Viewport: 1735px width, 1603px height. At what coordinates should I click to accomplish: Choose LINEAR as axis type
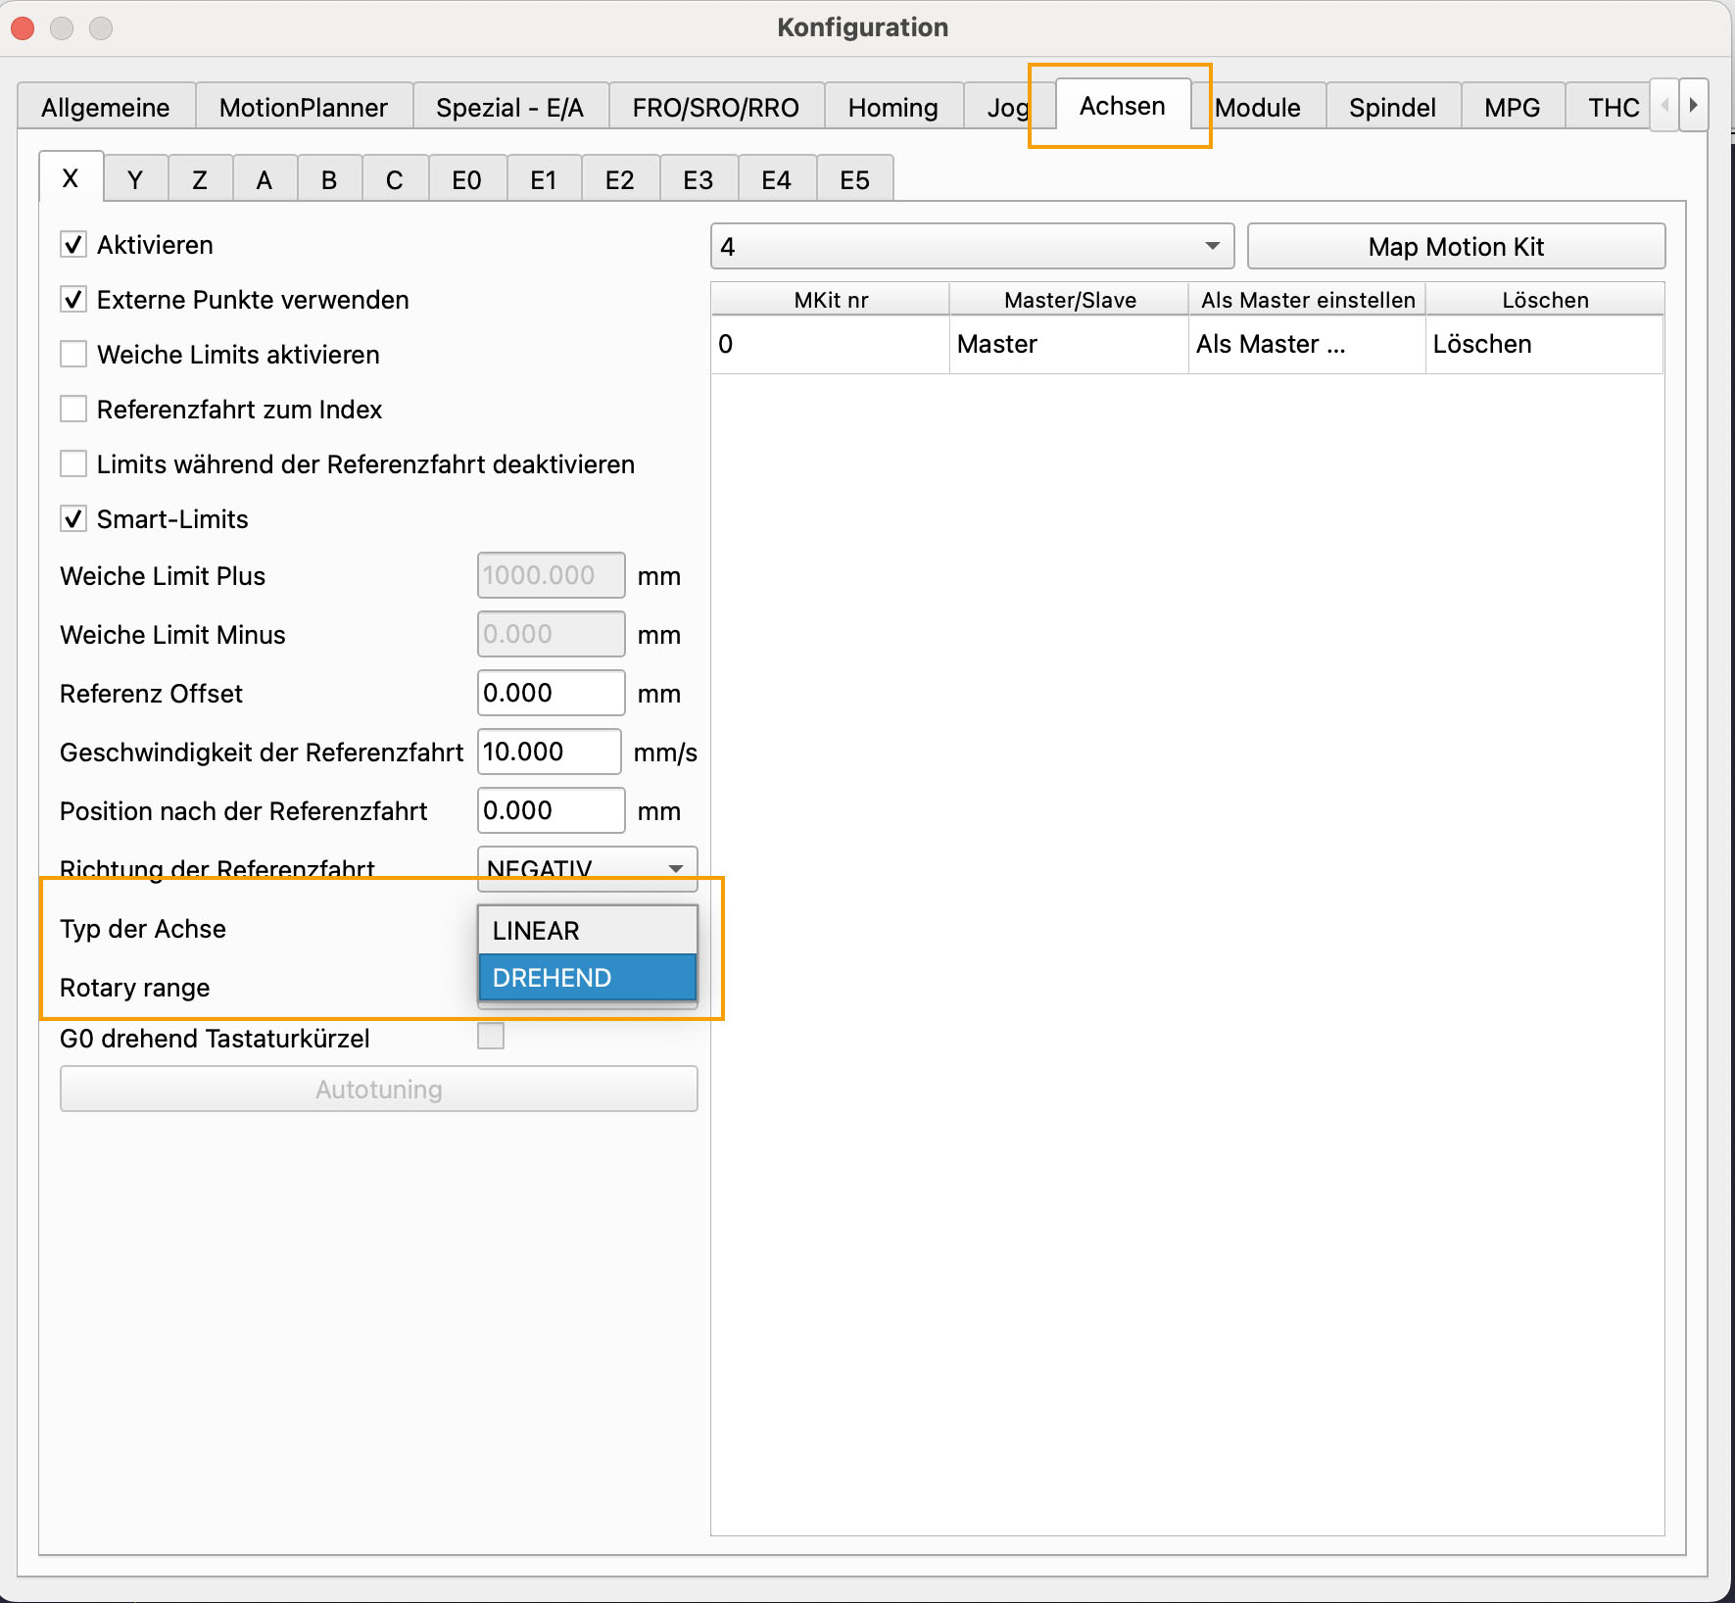point(587,931)
